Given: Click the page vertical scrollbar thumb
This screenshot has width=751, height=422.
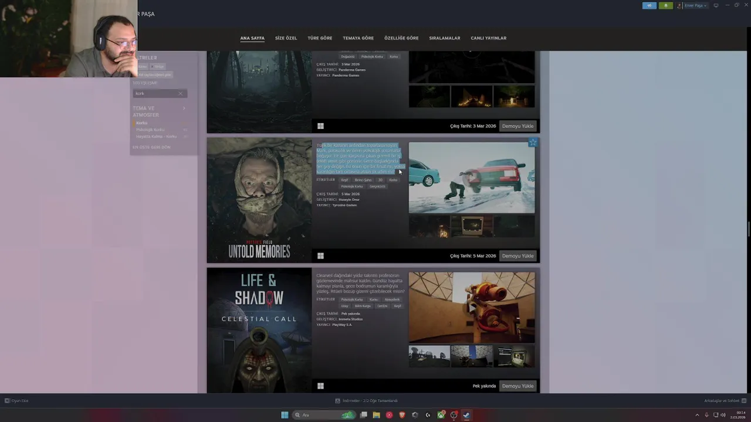Looking at the screenshot, I should (x=749, y=230).
